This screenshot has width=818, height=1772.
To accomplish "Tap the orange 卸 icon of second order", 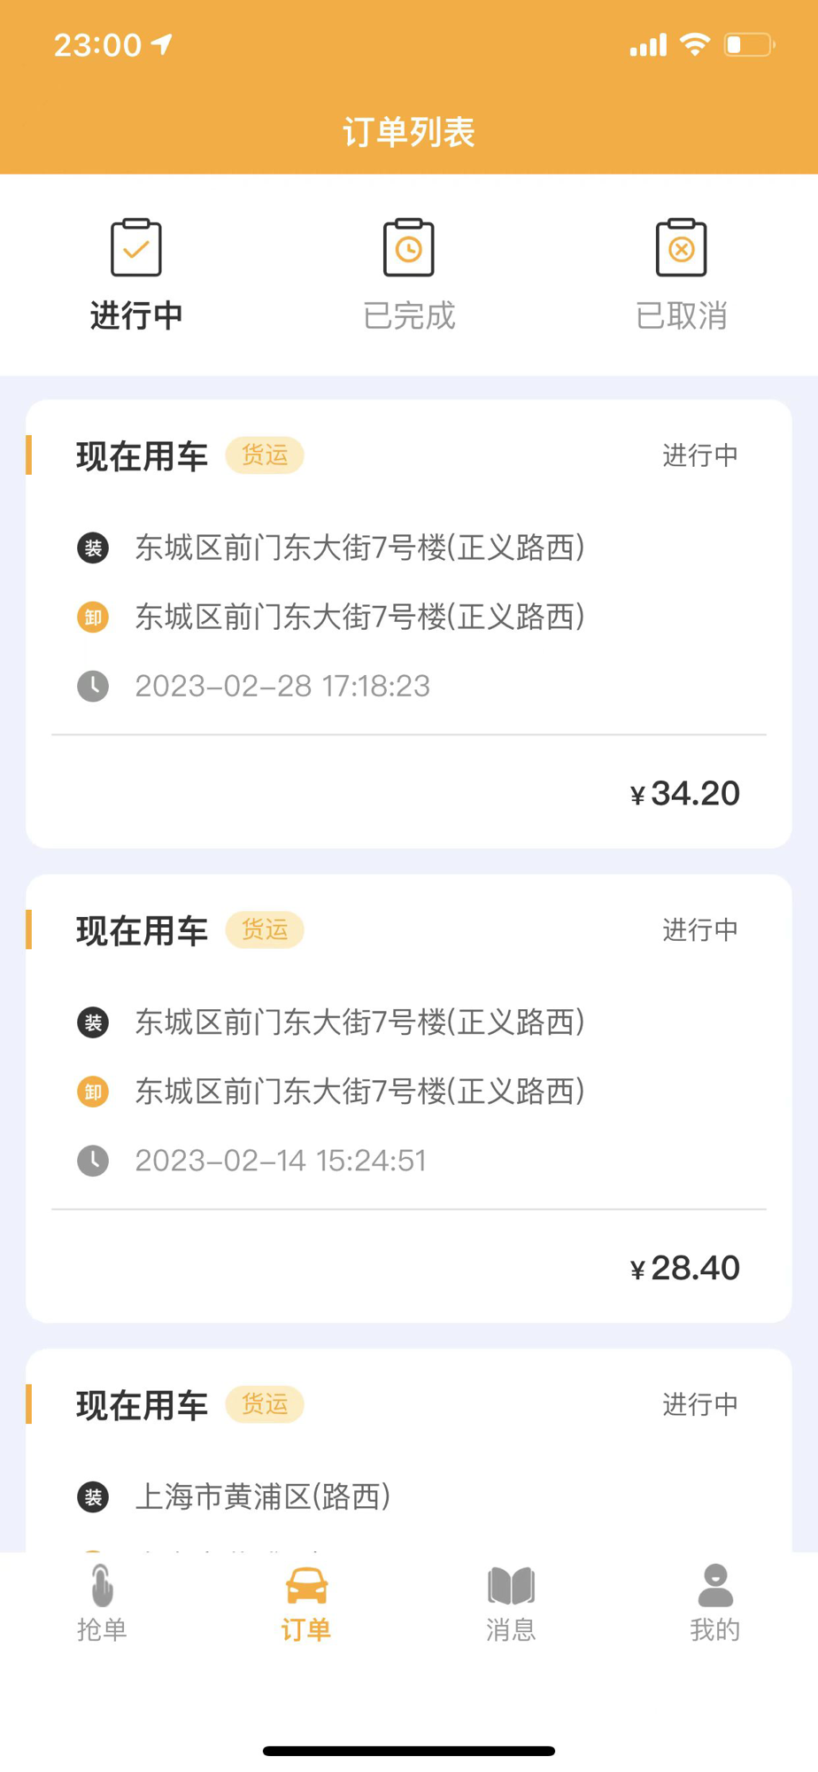I will (x=93, y=1092).
